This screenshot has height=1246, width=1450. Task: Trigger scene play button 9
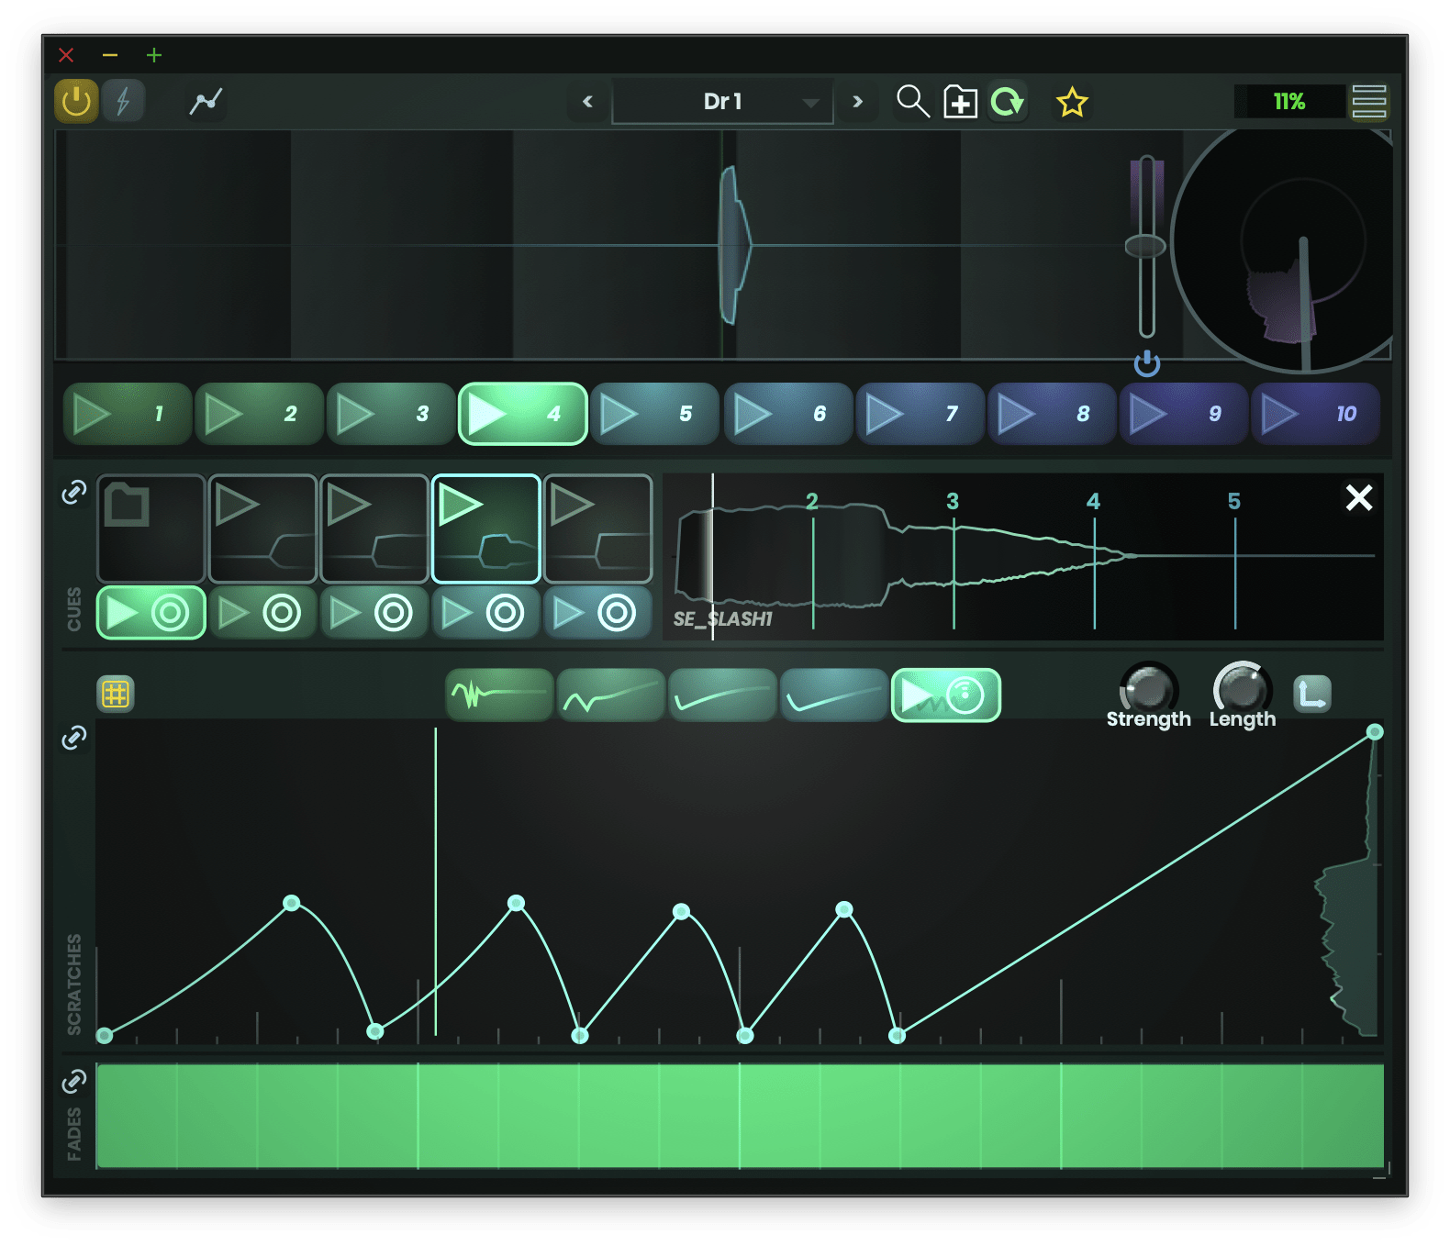(1184, 414)
